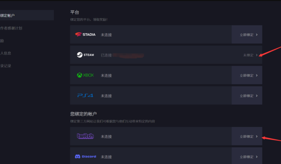Open the 绑定帐户 sidebar tab
This screenshot has height=164, width=281.
point(27,15)
